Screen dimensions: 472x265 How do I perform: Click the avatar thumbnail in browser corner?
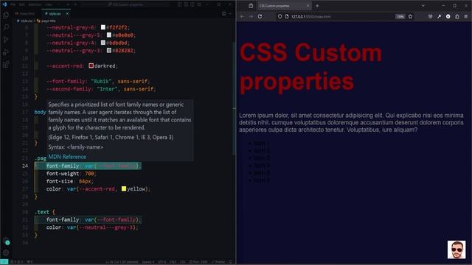pyautogui.click(x=457, y=250)
